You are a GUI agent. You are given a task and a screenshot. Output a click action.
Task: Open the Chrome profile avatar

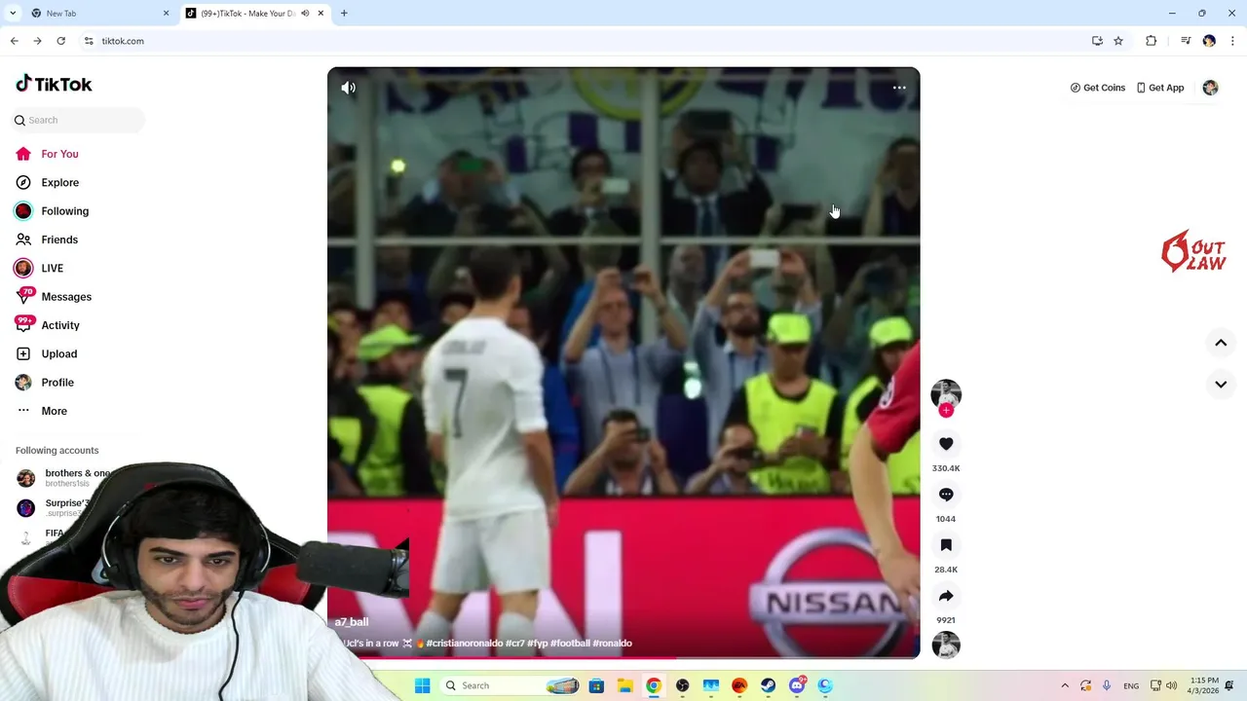[x=1209, y=41]
